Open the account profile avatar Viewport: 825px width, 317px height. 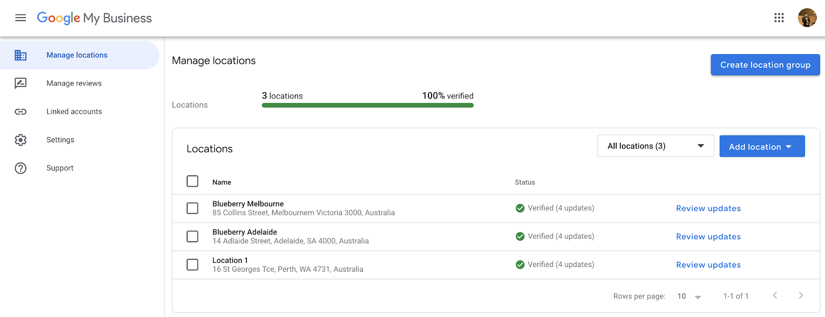(x=807, y=18)
